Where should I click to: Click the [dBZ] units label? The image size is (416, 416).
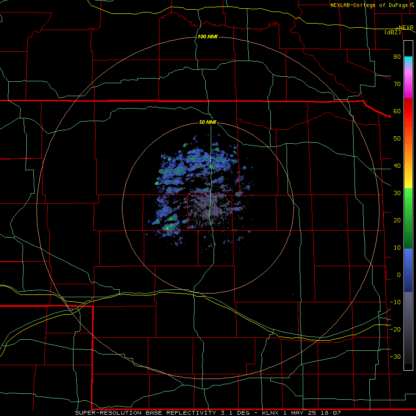(x=392, y=32)
